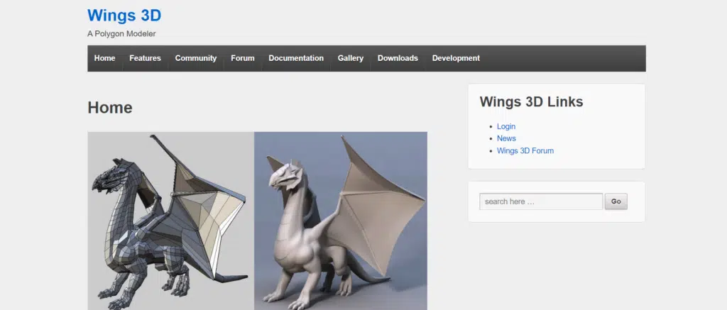Click the rendered smooth dragon image
The image size is (727, 310).
[341, 221]
